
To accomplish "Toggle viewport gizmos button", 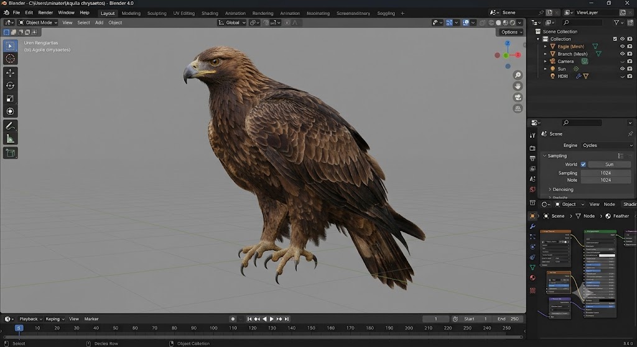I will tap(449, 23).
